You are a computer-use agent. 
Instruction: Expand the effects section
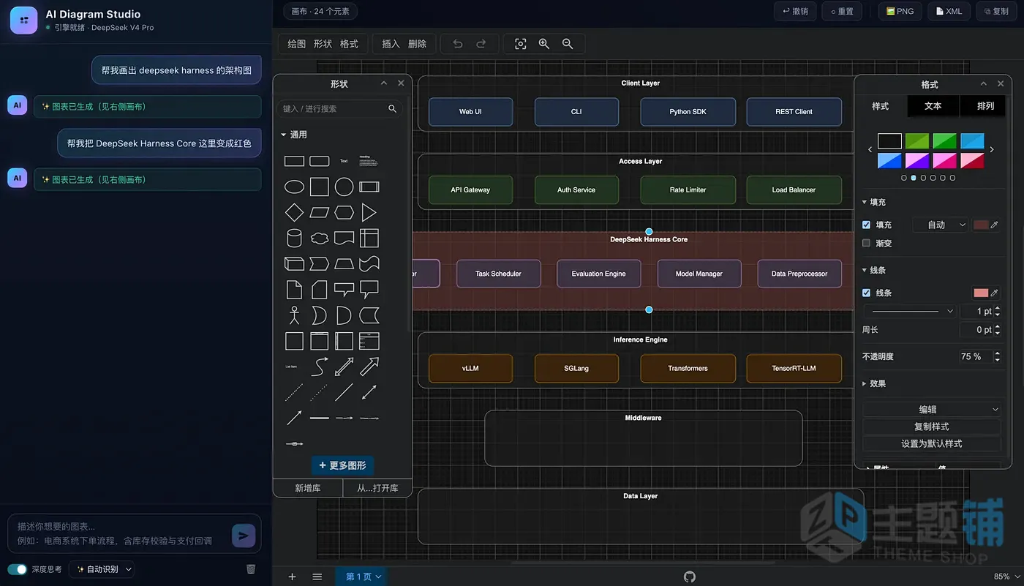click(x=874, y=384)
